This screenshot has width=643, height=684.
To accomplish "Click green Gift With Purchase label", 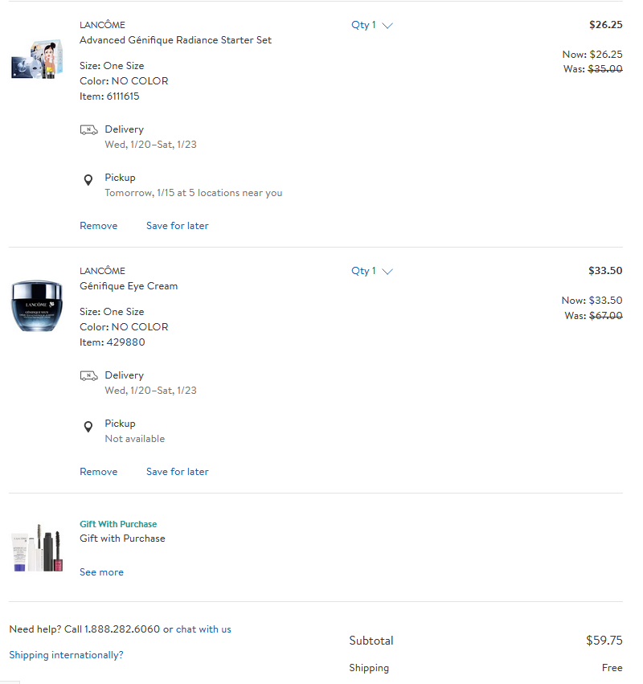I will click(x=118, y=524).
